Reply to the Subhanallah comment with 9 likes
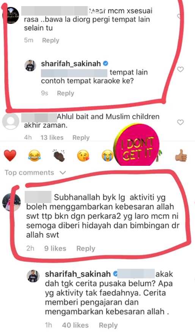The image size is (195, 335). pyautogui.click(x=86, y=248)
